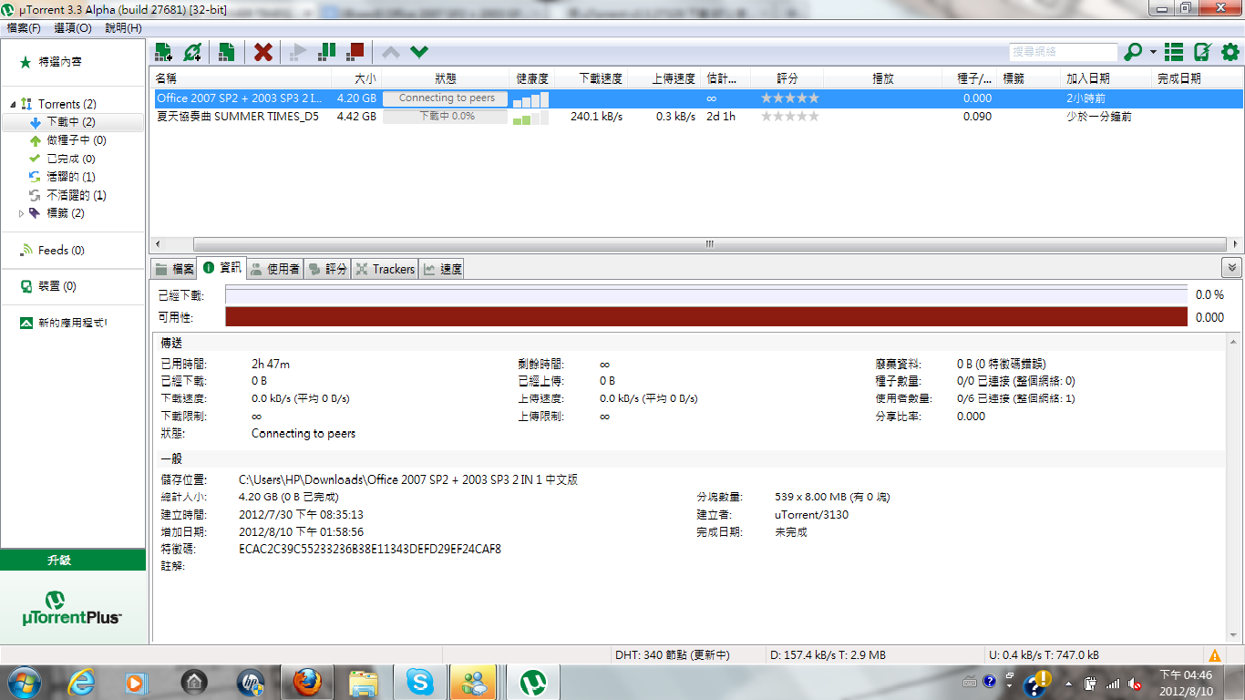This screenshot has height=700, width=1245.
Task: Click in the 搜尋網絡 search box
Action: (x=1063, y=52)
